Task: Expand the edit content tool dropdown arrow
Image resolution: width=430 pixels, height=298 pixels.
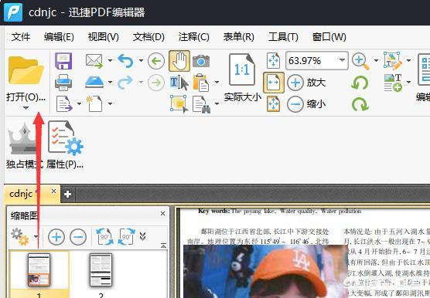Action: (408, 60)
